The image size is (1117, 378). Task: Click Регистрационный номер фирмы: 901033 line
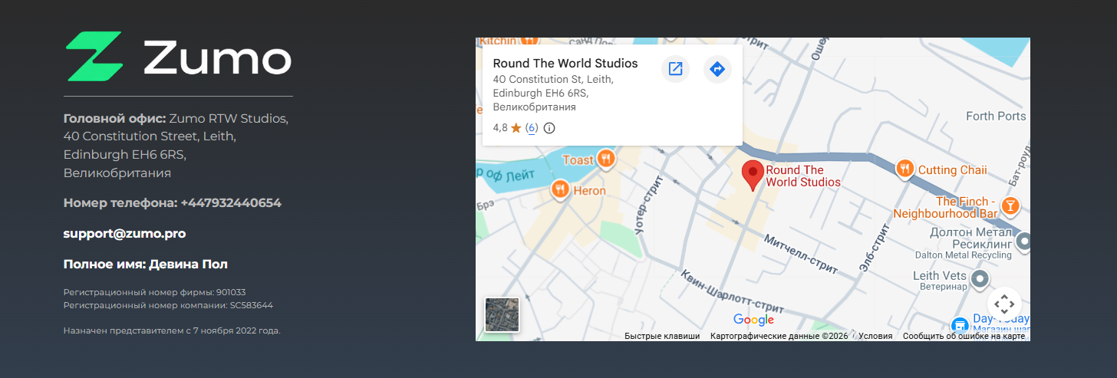[x=154, y=292]
